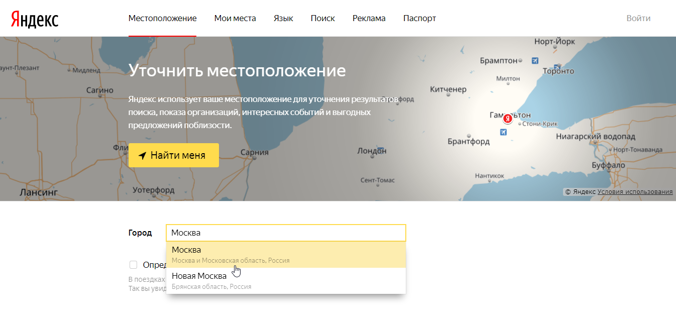676x317 pixels.
Task: Click the airport icon near Брамптон
Action: coord(535,61)
